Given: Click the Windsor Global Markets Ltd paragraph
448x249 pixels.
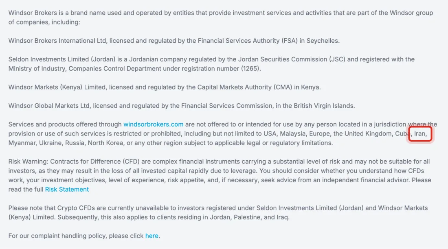Looking at the screenshot, I should 181,106.
